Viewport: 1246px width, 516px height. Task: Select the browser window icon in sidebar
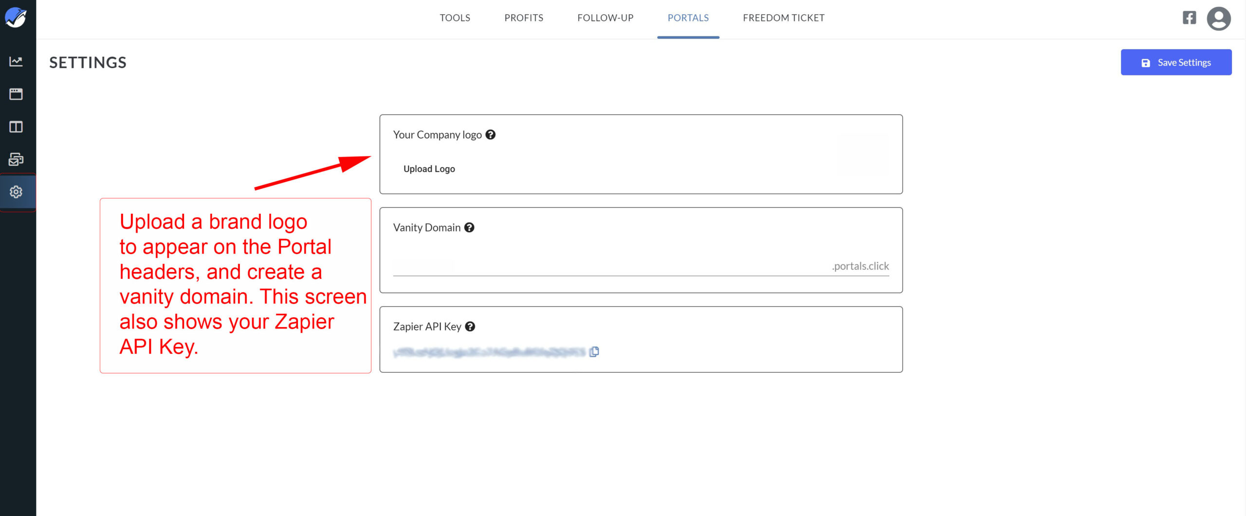(17, 94)
